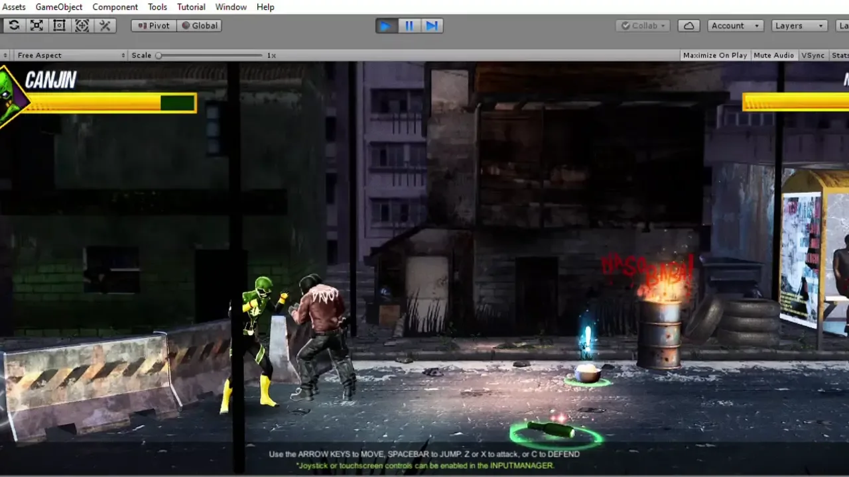The height and width of the screenshot is (477, 849).
Task: Open the custom editor tools icon
Action: 105,26
